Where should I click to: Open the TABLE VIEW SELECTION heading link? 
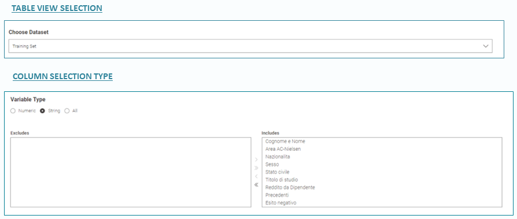[x=57, y=8]
